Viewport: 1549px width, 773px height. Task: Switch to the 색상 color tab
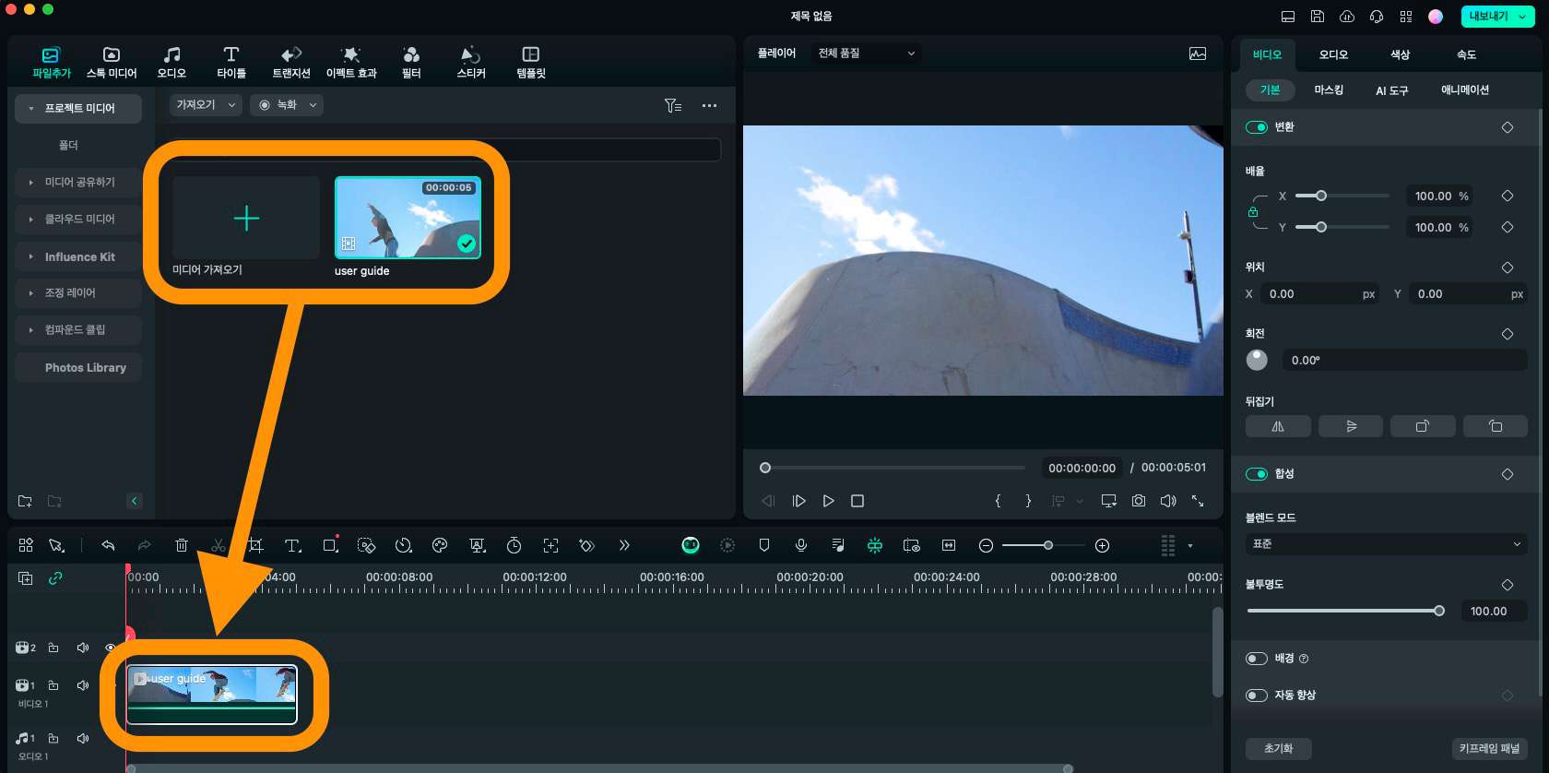[1400, 54]
